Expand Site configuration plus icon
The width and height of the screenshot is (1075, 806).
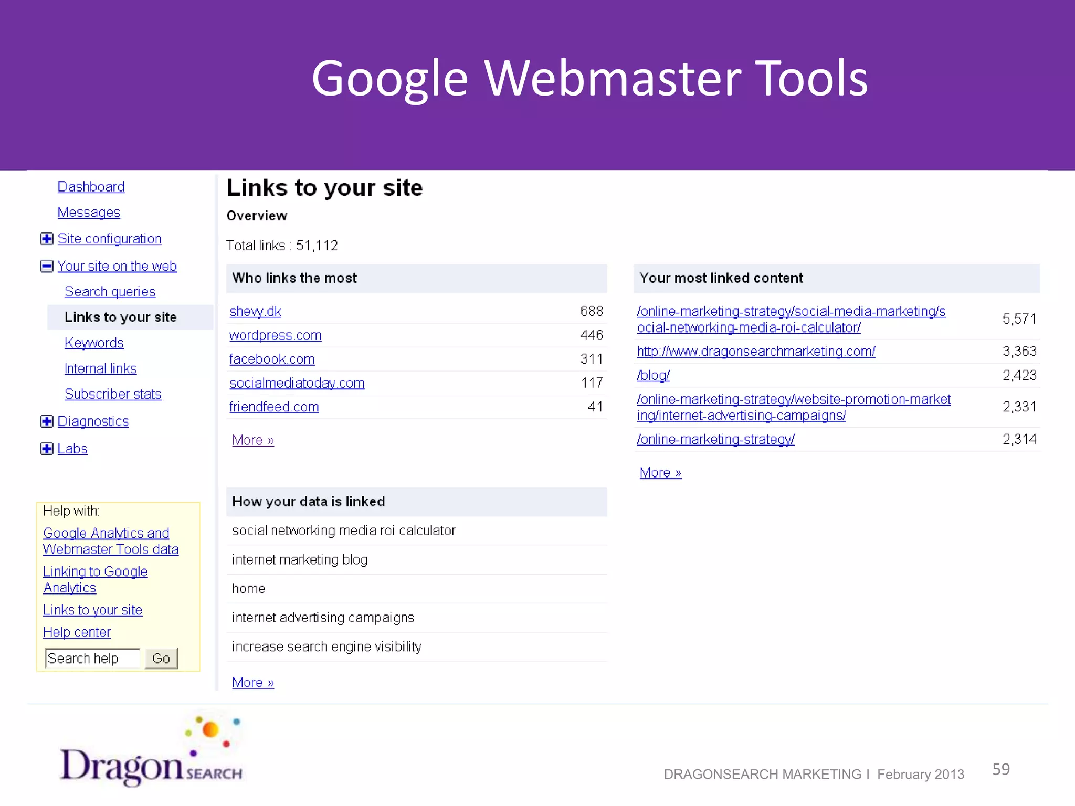[x=47, y=239]
